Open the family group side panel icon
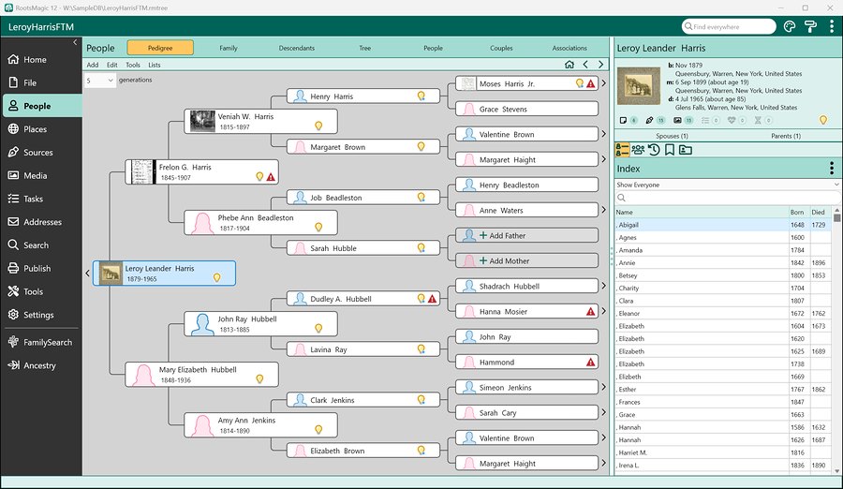This screenshot has height=489, width=843. pyautogui.click(x=638, y=150)
